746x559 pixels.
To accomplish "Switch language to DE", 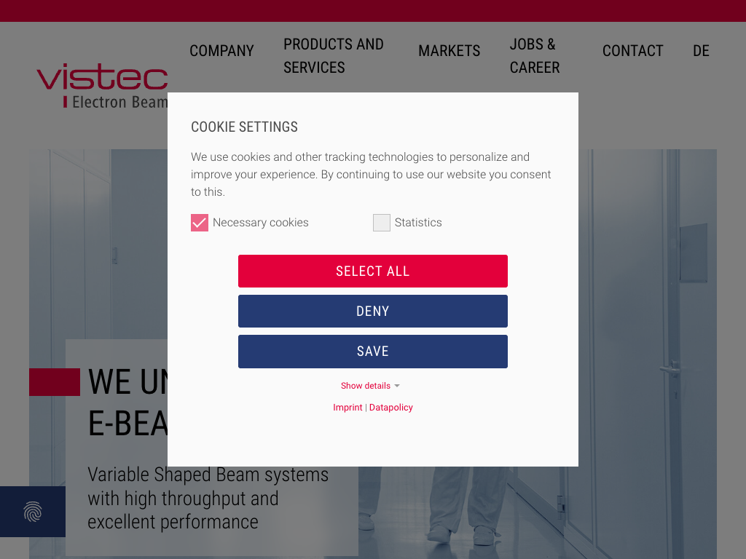I will 701,51.
